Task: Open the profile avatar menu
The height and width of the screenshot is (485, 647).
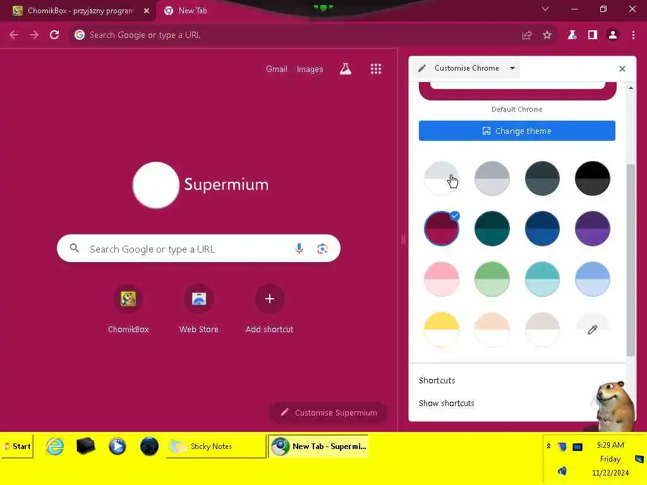Action: (x=613, y=35)
